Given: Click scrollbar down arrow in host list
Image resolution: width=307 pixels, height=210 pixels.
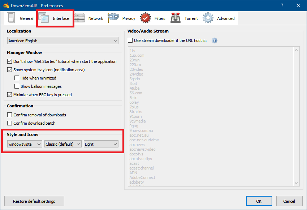Looking at the screenshot, I should pos(297,183).
